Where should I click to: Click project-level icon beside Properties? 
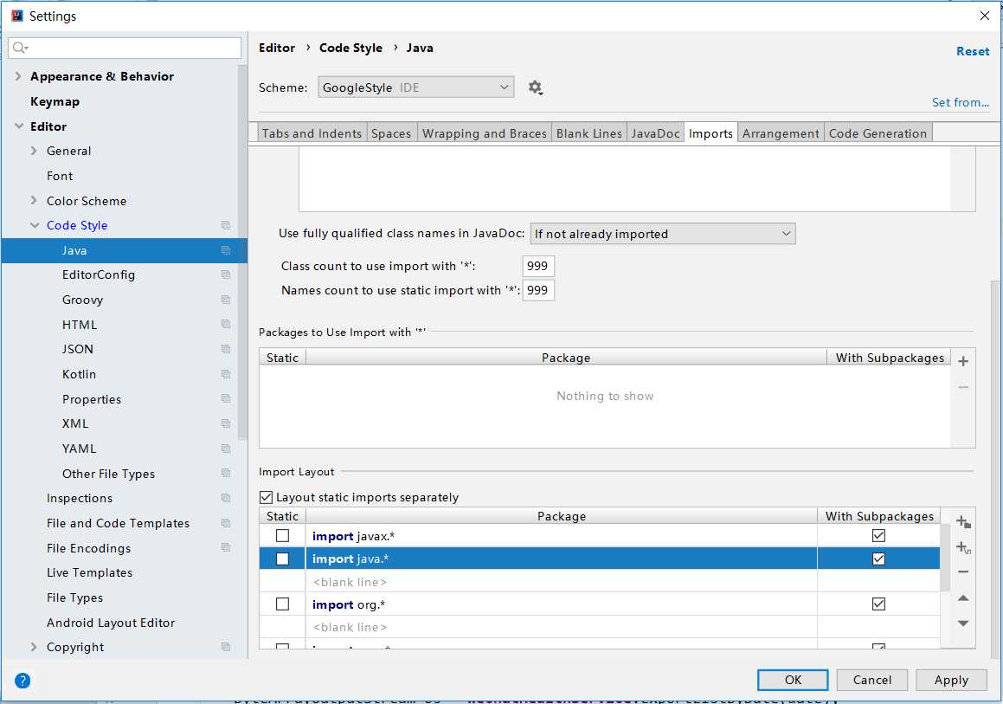point(226,398)
